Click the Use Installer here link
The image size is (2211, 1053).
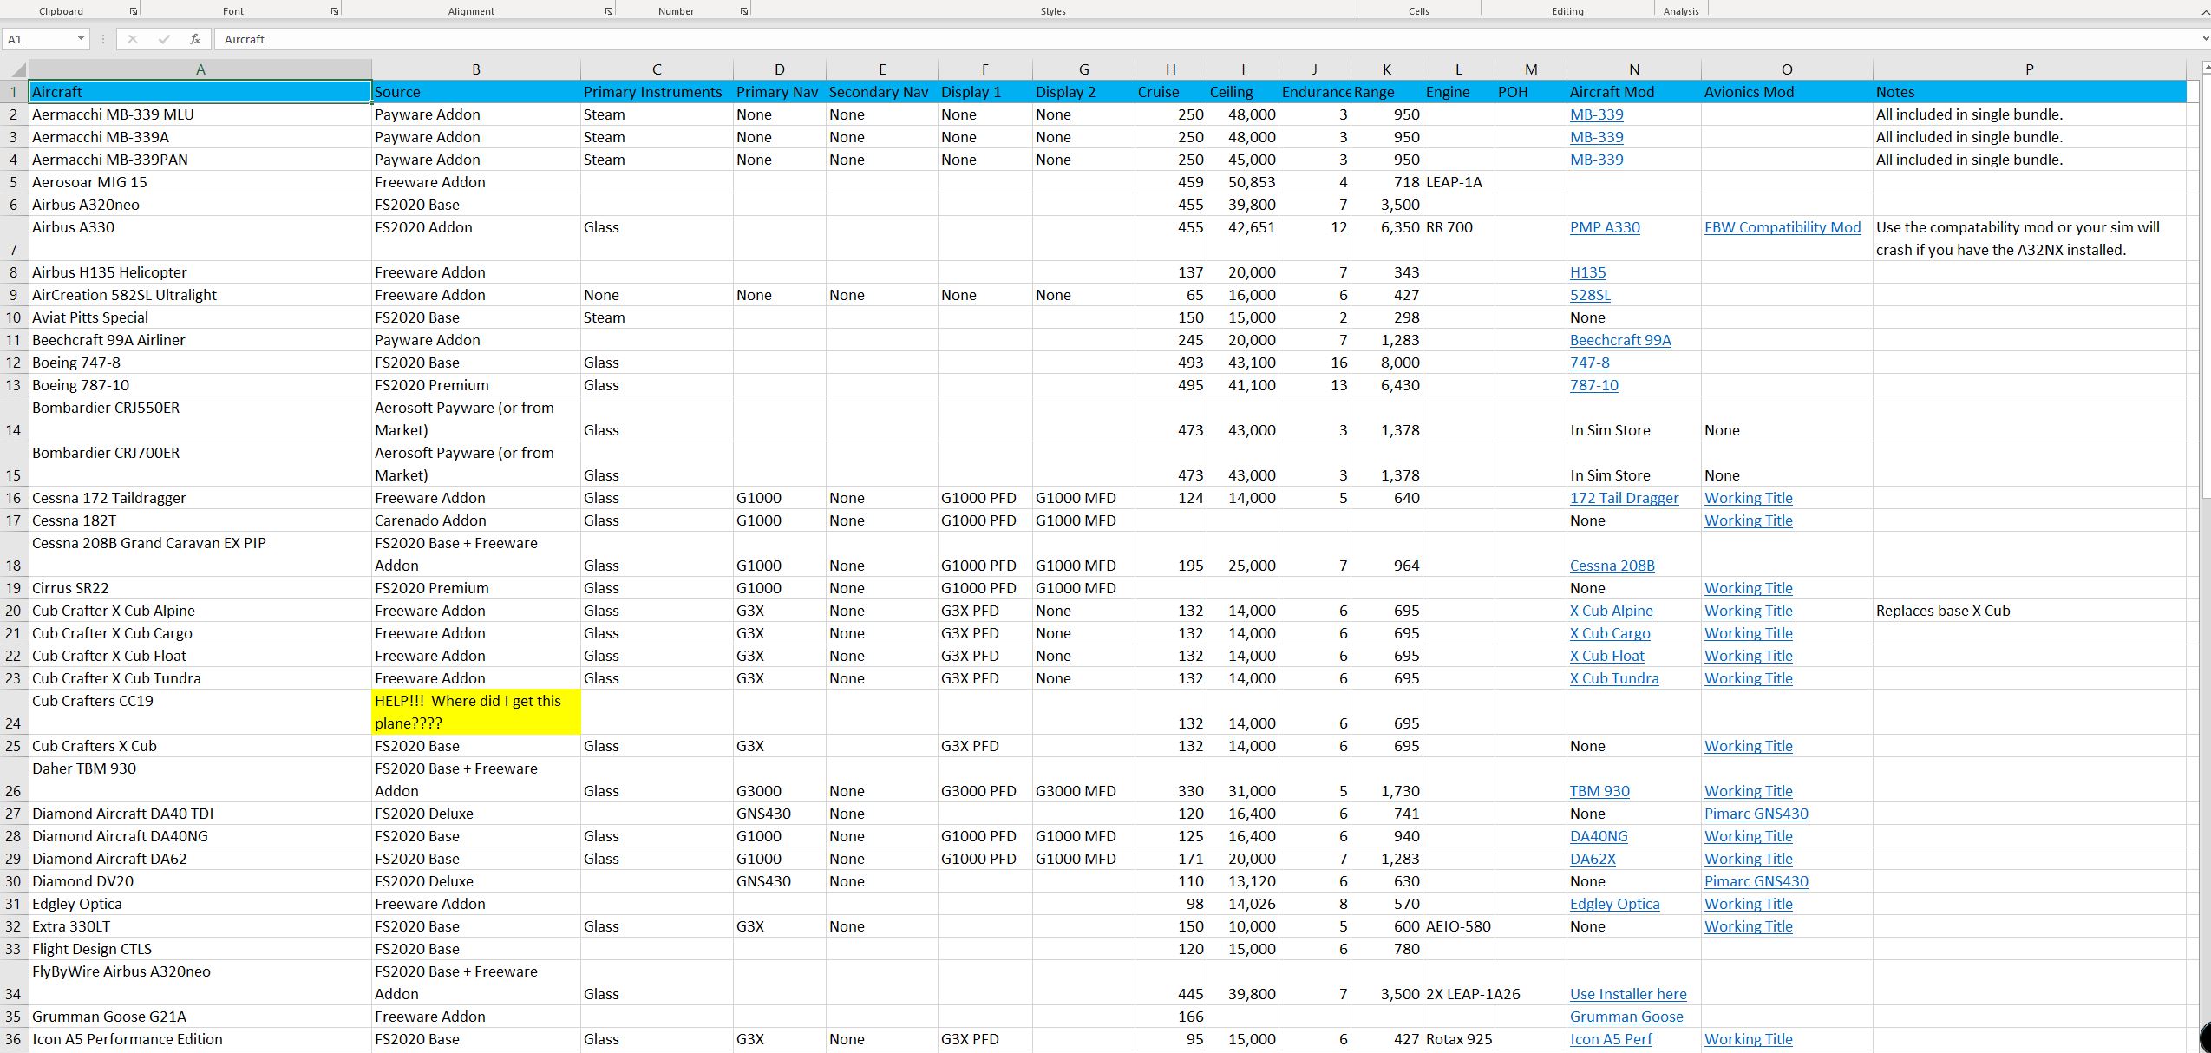(x=1627, y=994)
